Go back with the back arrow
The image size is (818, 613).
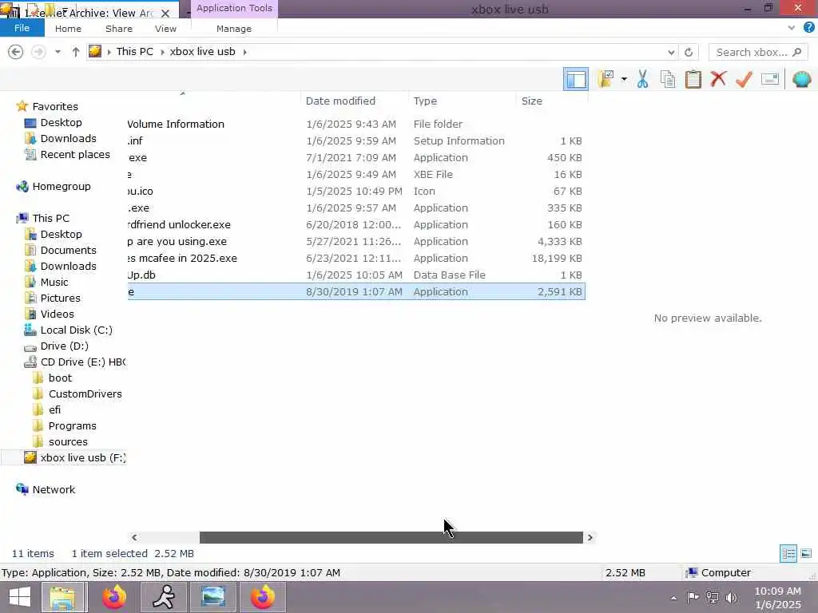16,52
